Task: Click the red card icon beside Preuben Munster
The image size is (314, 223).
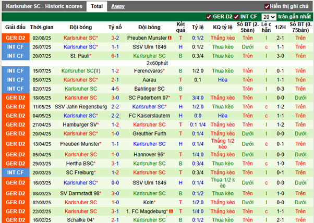Action: point(170,38)
